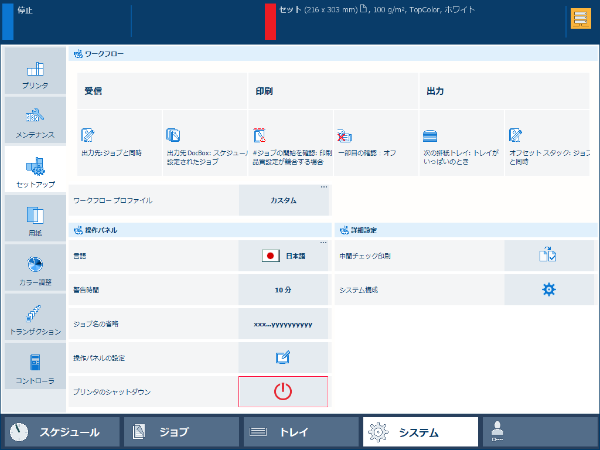Click 中間チェック印刷 label text
Image resolution: width=600 pixels, height=450 pixels.
[364, 255]
